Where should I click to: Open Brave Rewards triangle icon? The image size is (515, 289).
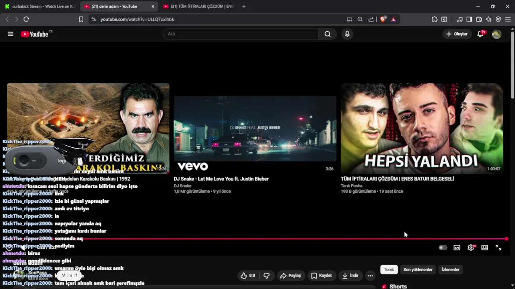[393, 19]
